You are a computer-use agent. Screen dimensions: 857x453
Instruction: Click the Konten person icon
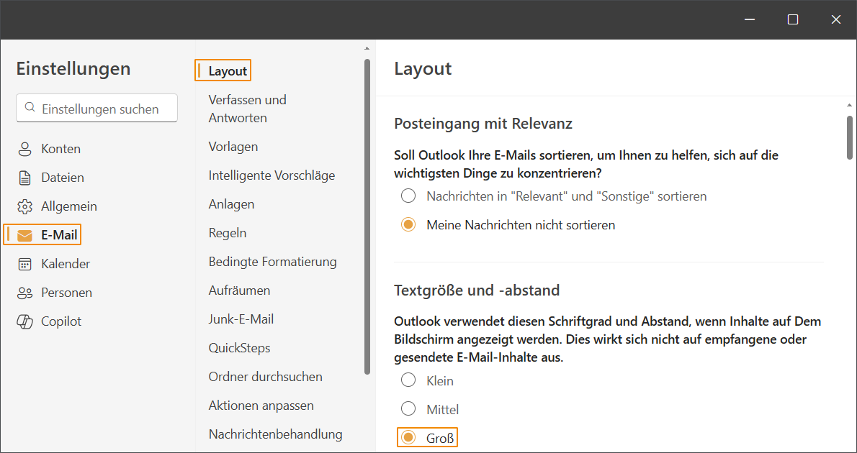(25, 149)
